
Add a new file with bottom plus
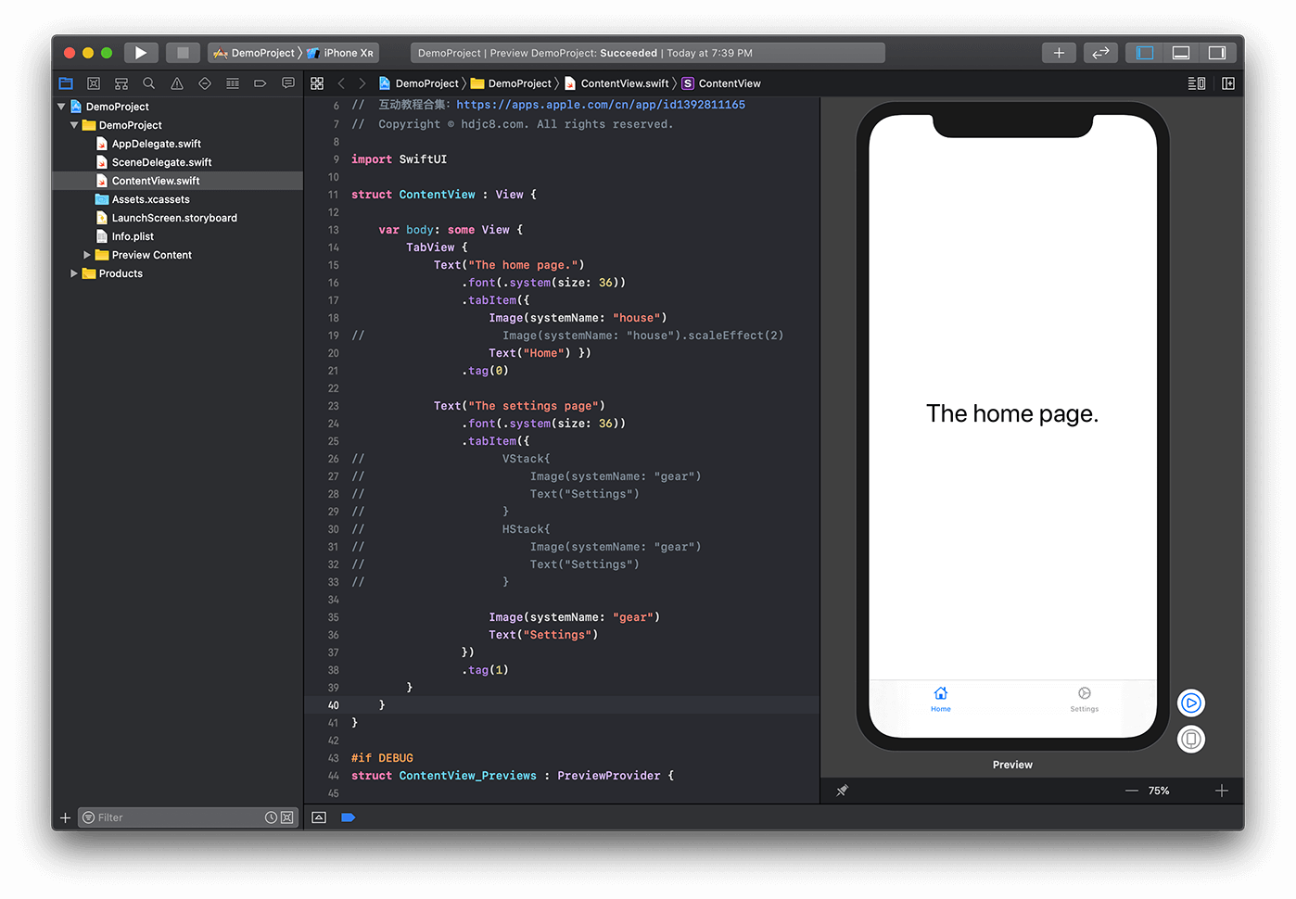[x=65, y=817]
